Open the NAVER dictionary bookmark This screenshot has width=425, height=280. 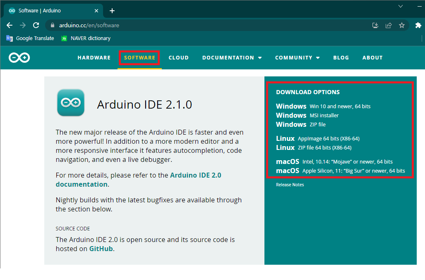click(x=86, y=38)
